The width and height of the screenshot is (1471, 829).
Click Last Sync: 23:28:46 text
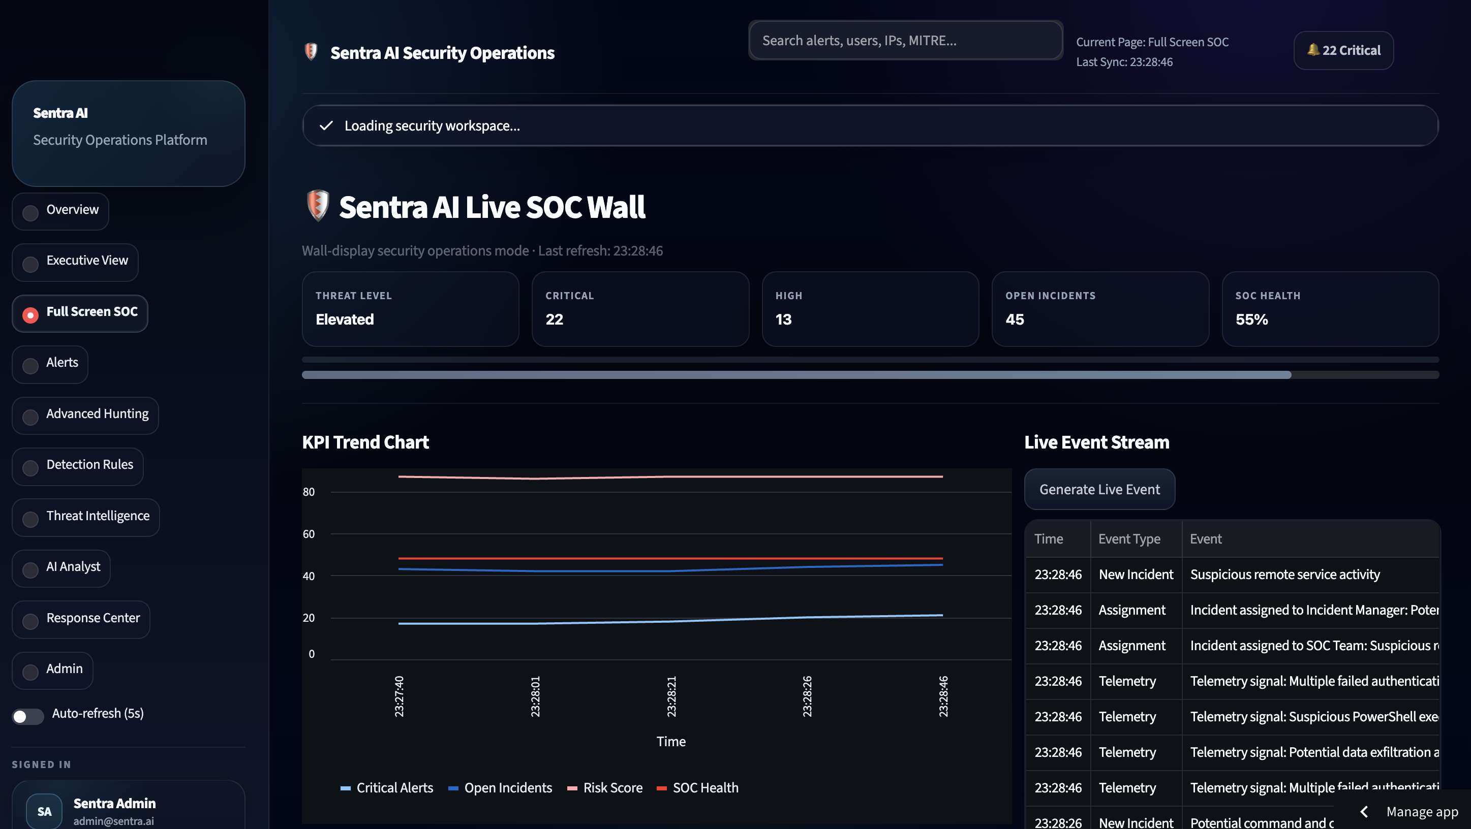[1124, 61]
